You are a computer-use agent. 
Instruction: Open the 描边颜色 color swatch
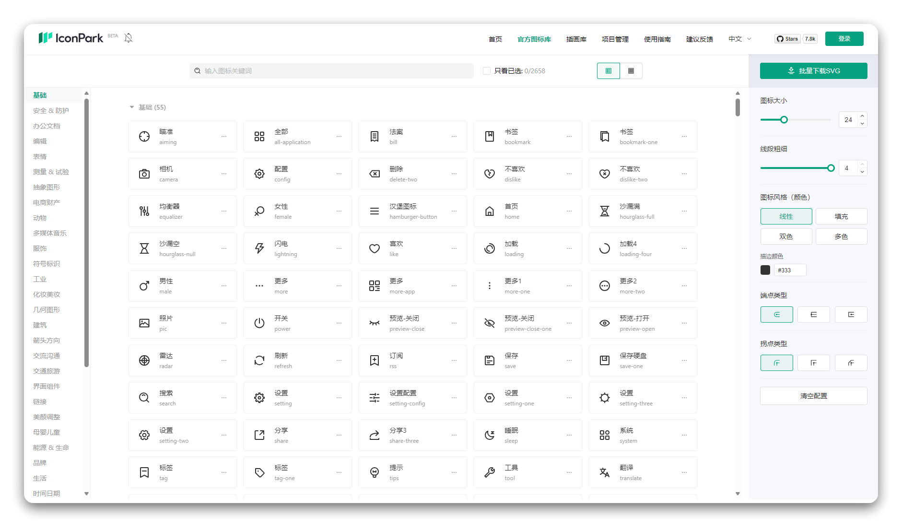[765, 269]
